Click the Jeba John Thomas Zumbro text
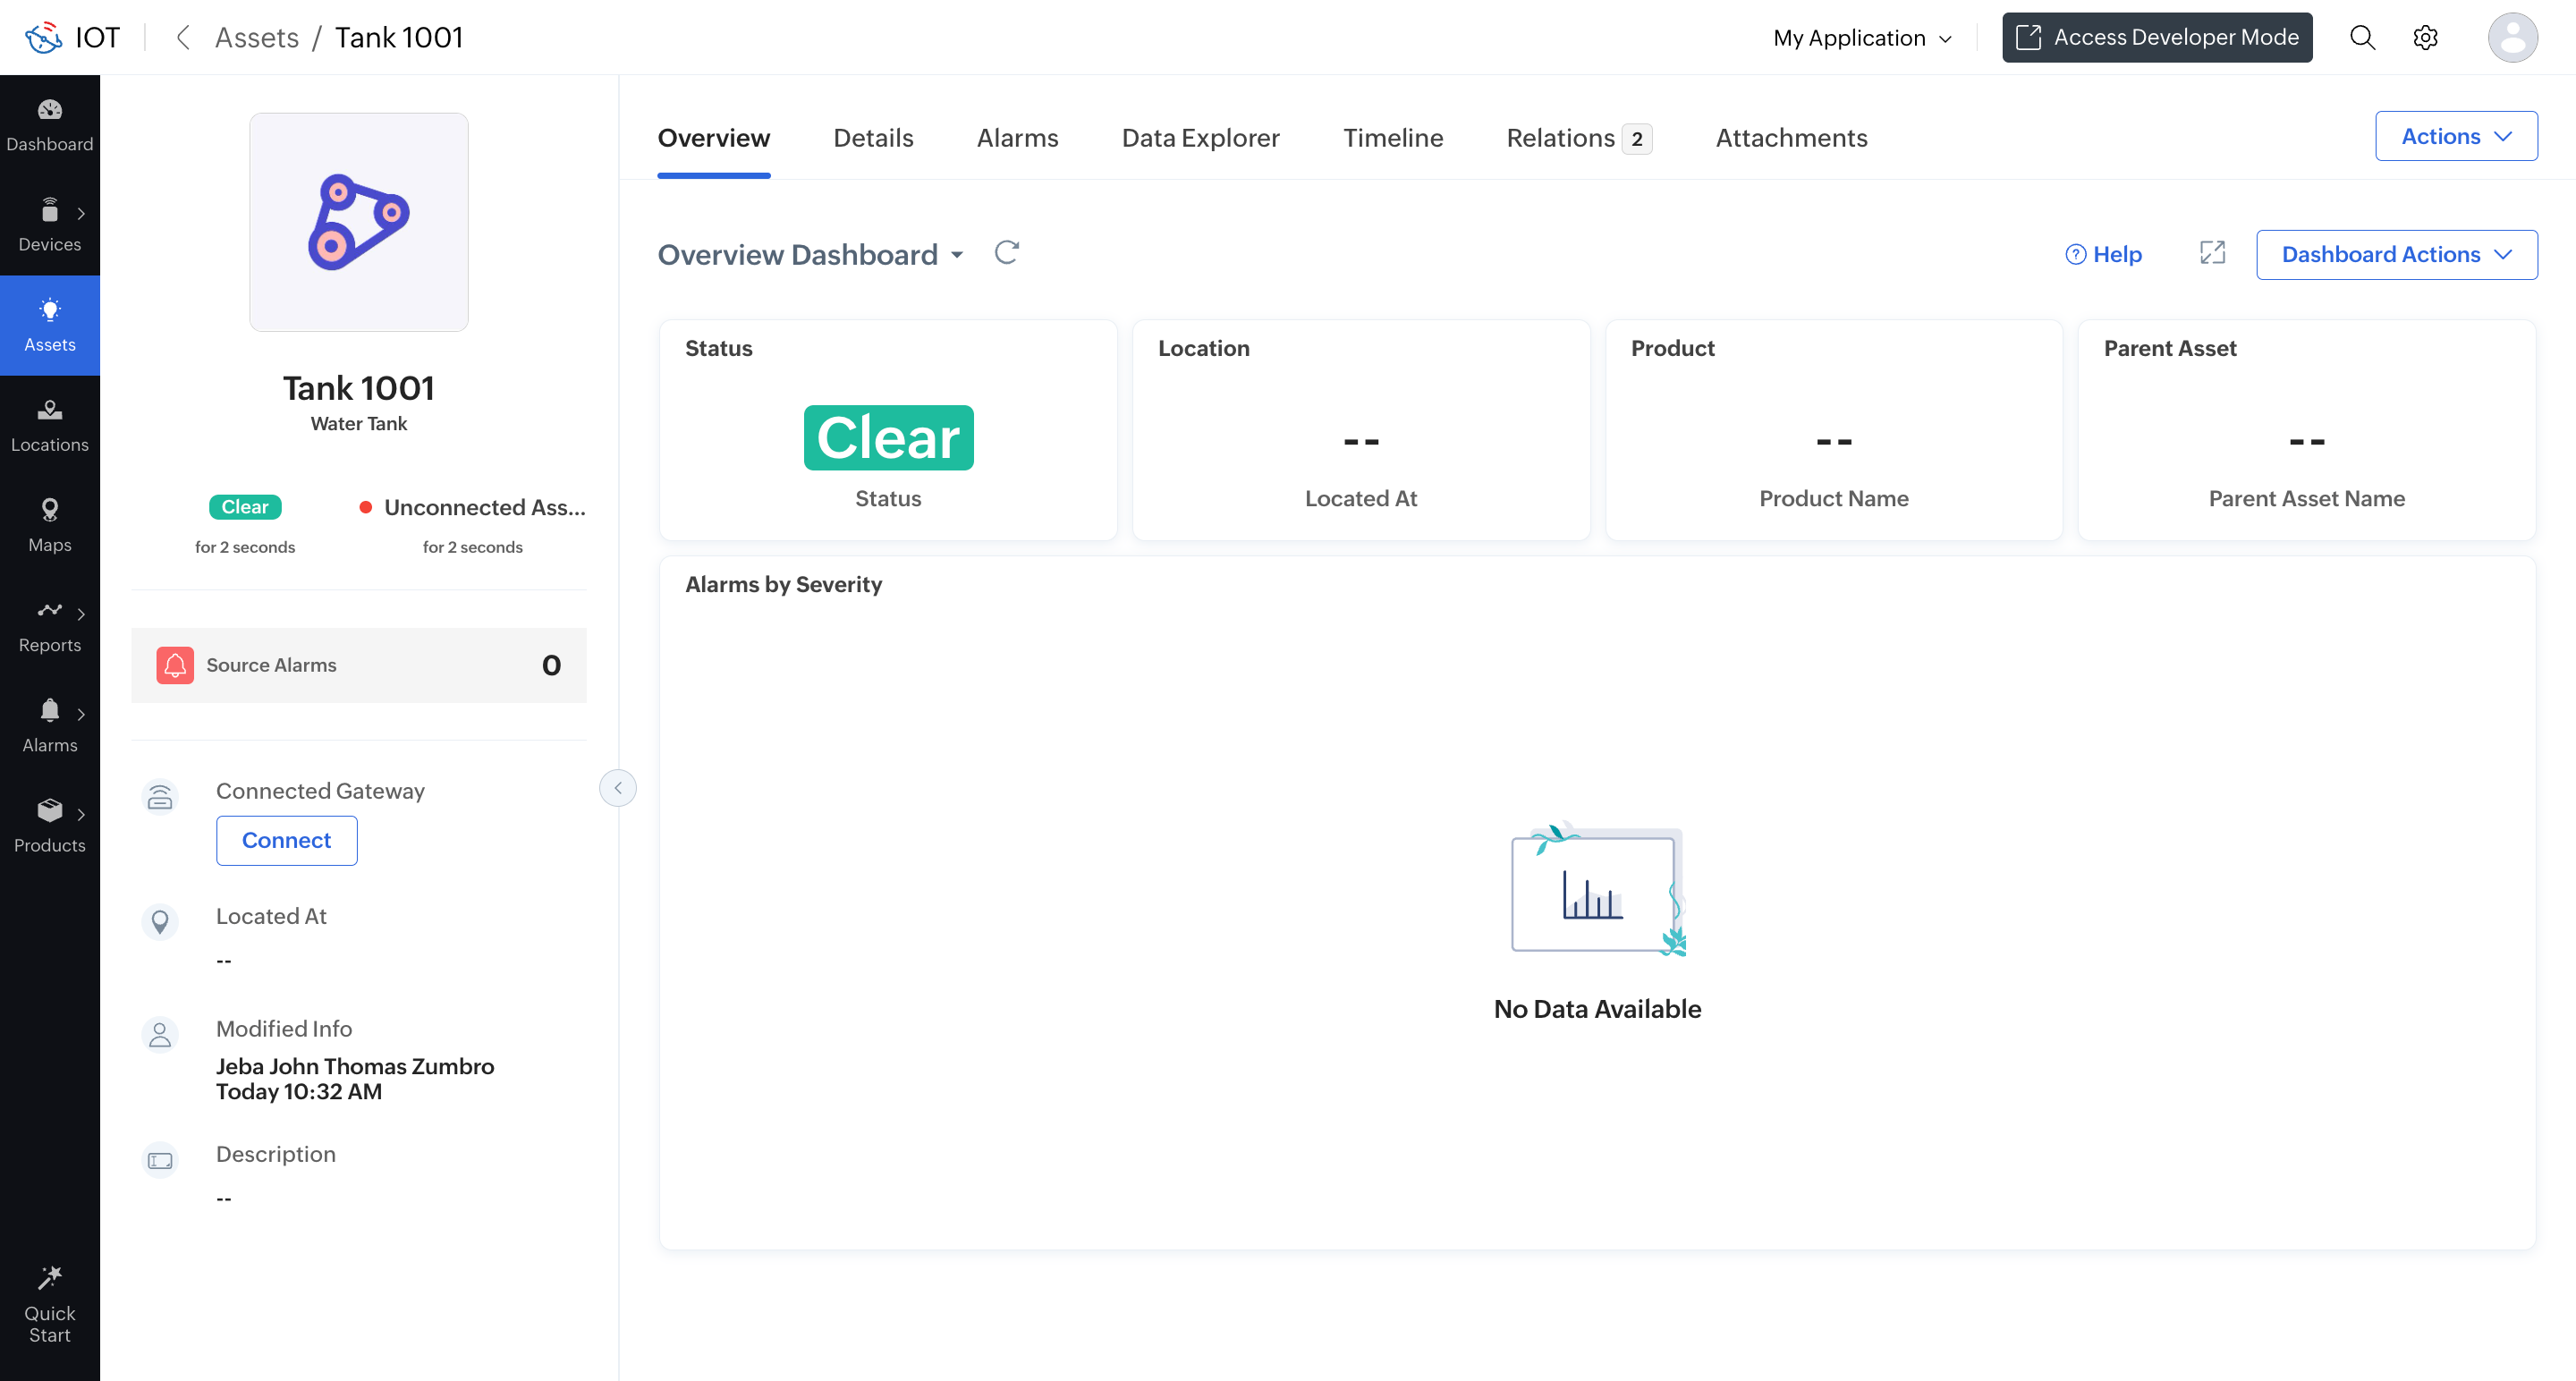 (x=355, y=1066)
